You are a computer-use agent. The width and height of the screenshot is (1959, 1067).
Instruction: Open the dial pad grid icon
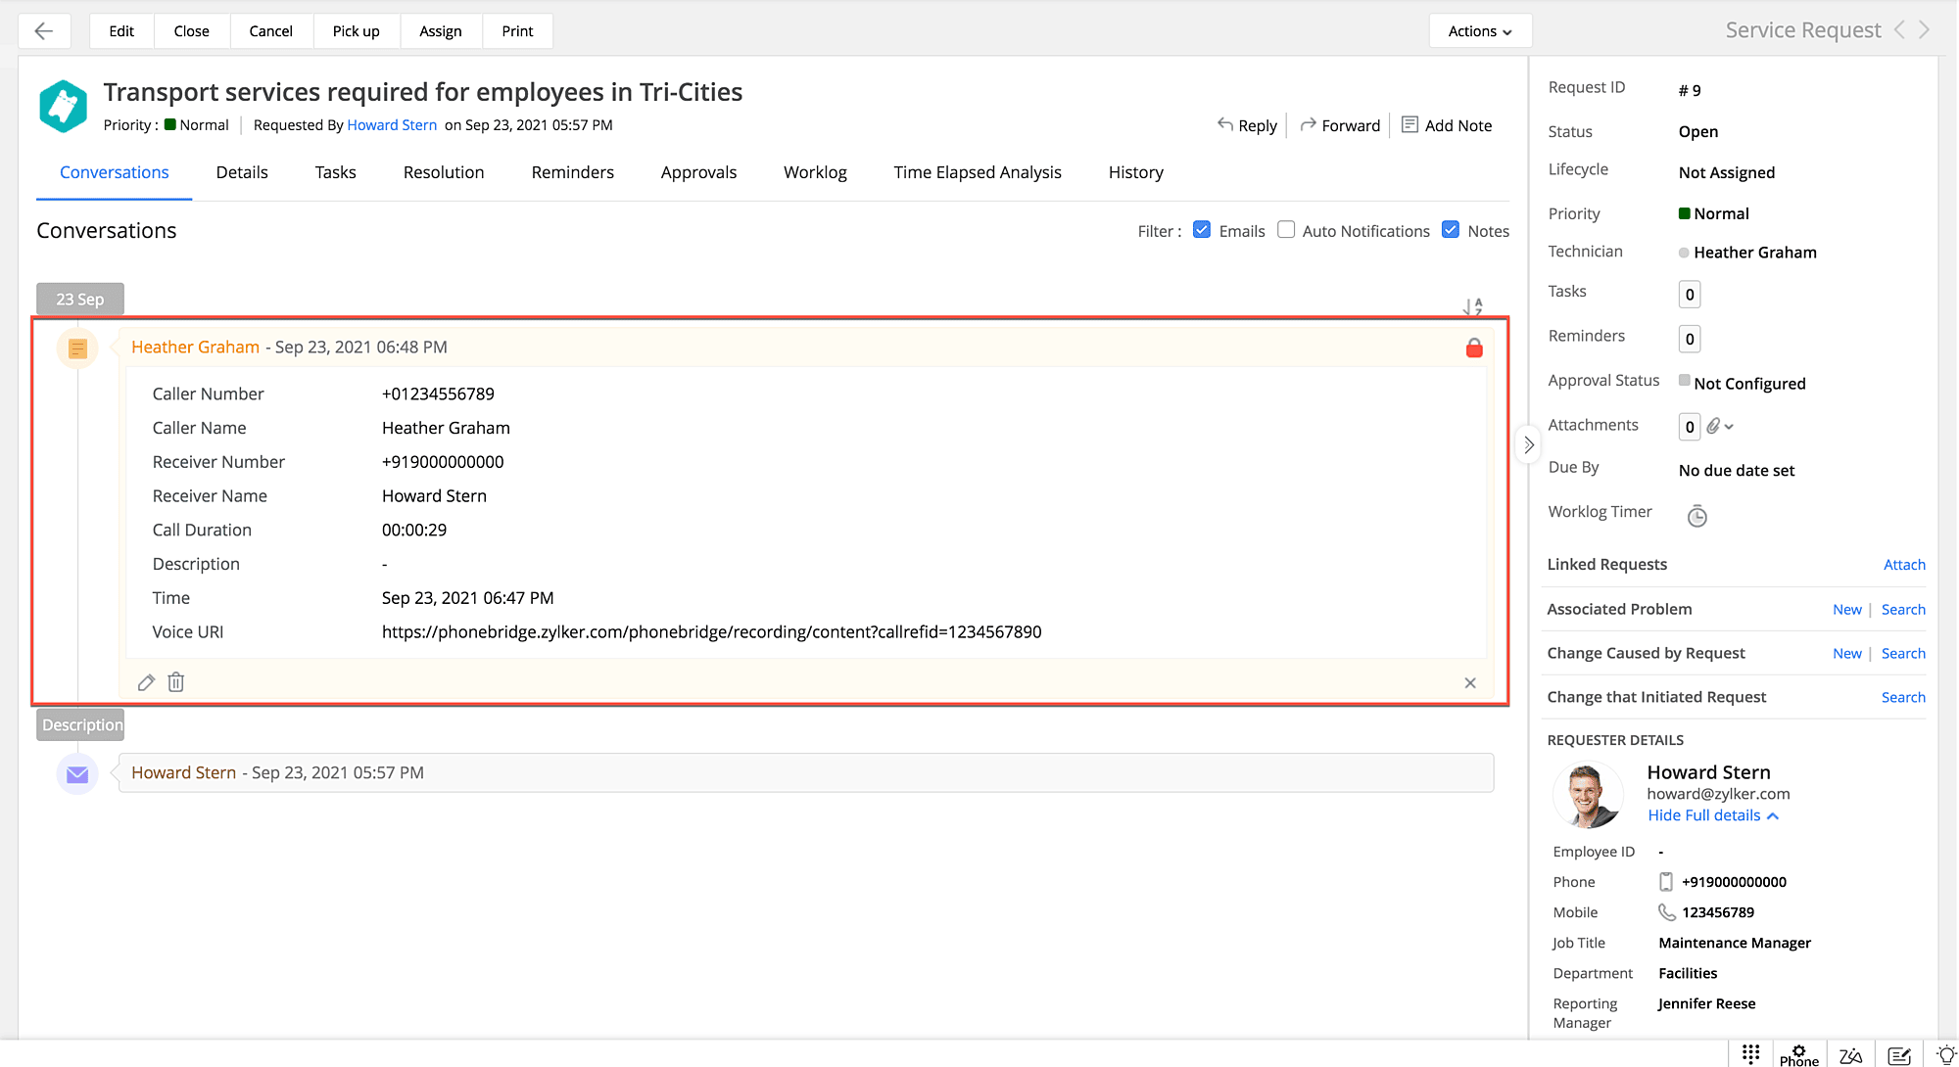point(1750,1054)
